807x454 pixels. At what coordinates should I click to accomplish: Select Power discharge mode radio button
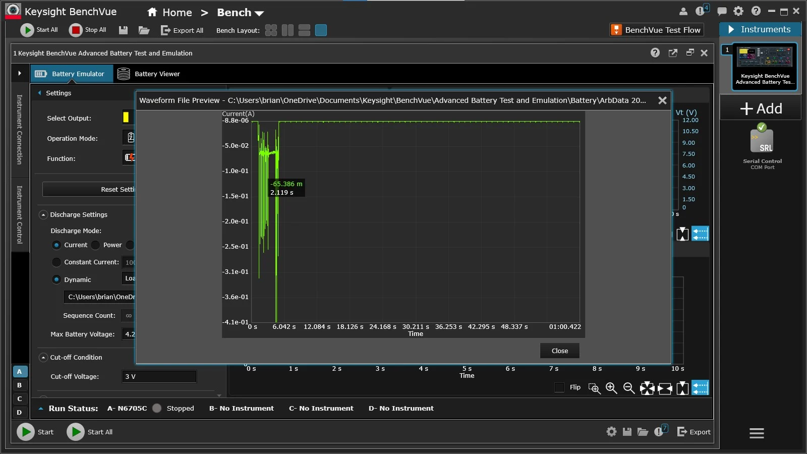tap(95, 245)
